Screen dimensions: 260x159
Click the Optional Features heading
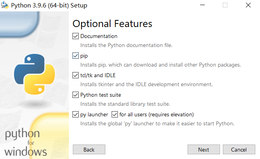coord(112,24)
